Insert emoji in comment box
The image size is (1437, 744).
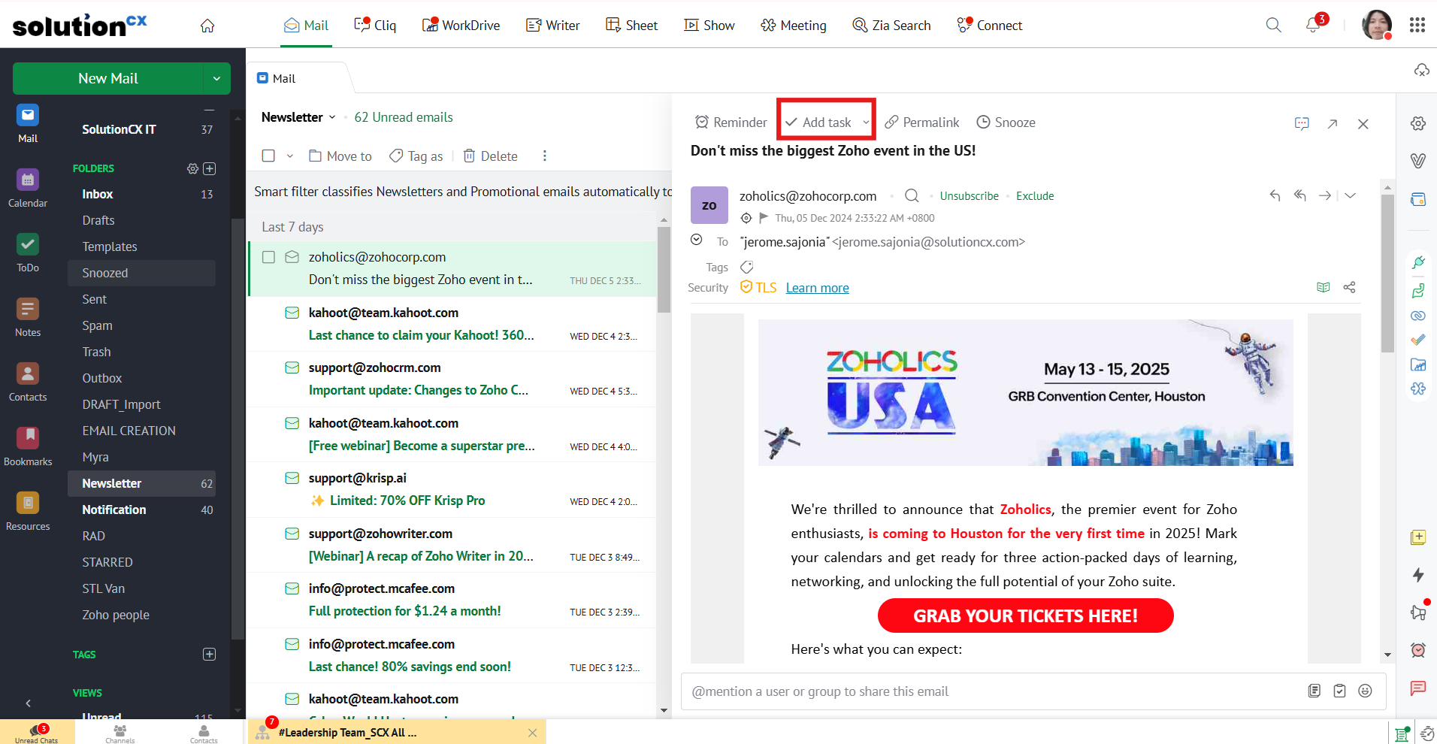(1366, 691)
